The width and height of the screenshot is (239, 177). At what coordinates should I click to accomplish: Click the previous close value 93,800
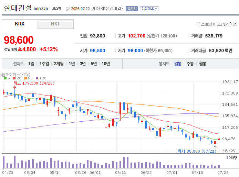tap(97, 36)
